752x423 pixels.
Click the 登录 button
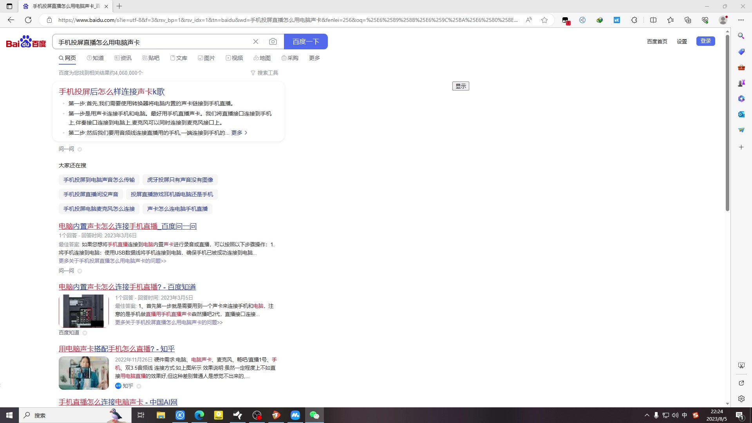coord(706,41)
